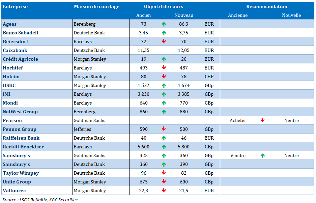Screen dimensions: 316x203
Task: Click the green arrow in Crédit Agricole row
Action: (164, 59)
